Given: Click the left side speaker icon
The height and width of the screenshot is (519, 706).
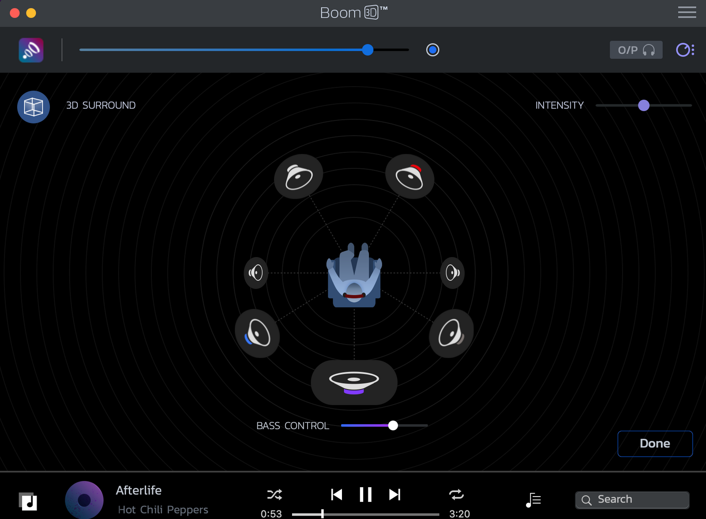Looking at the screenshot, I should [x=256, y=273].
